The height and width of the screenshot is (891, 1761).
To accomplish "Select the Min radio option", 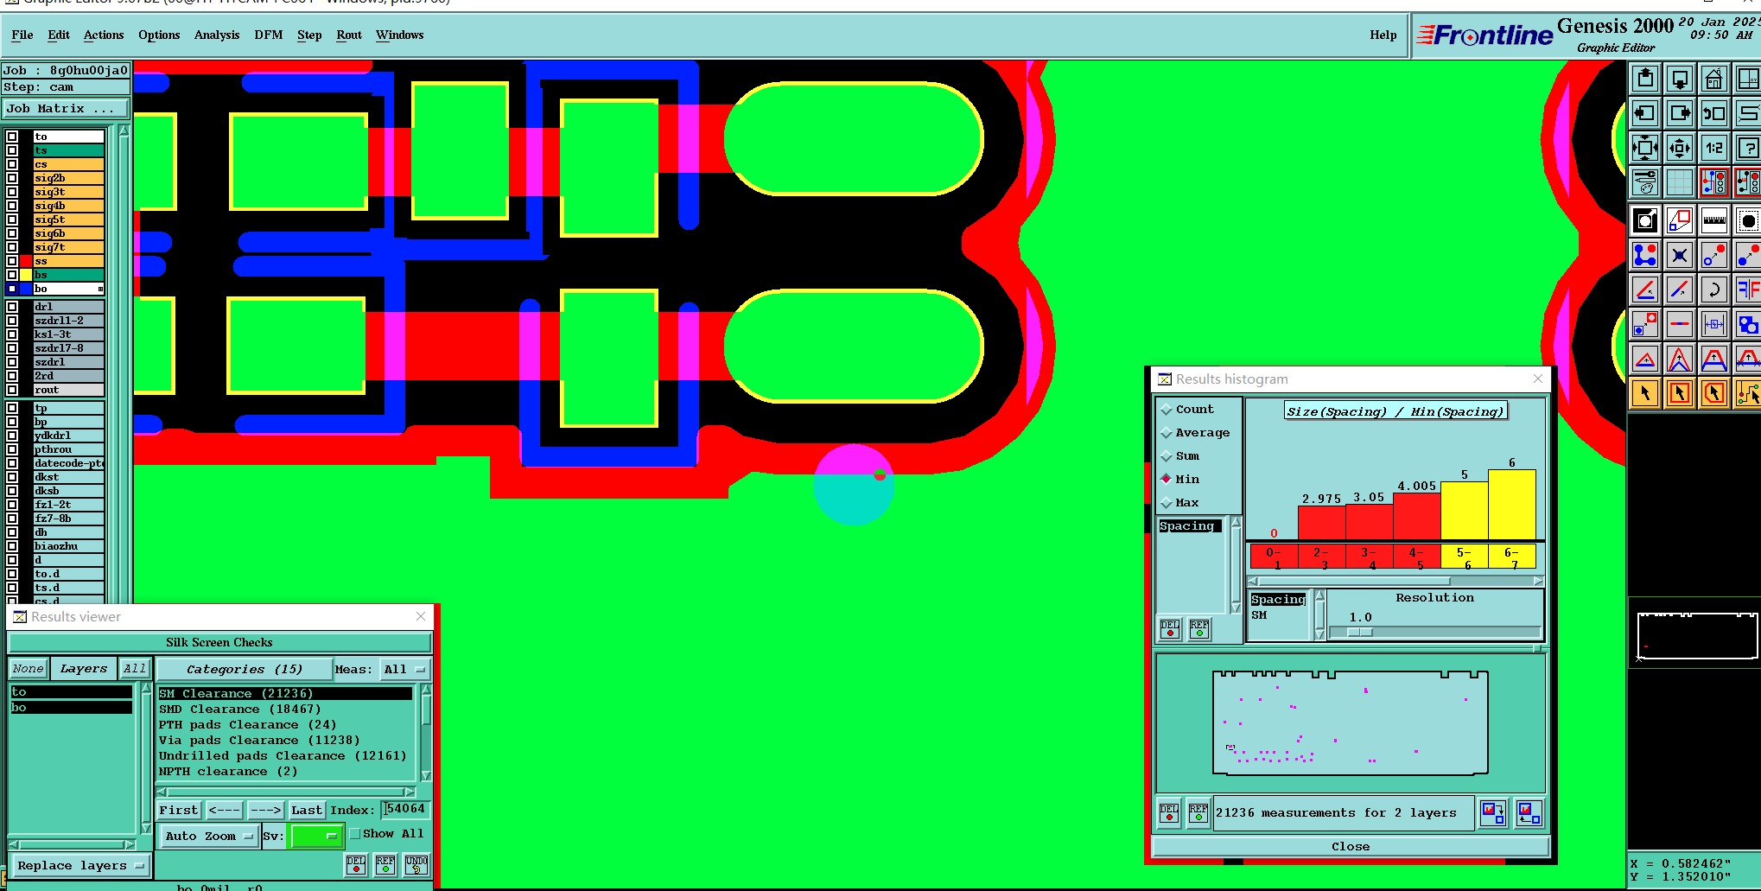I will coord(1180,480).
